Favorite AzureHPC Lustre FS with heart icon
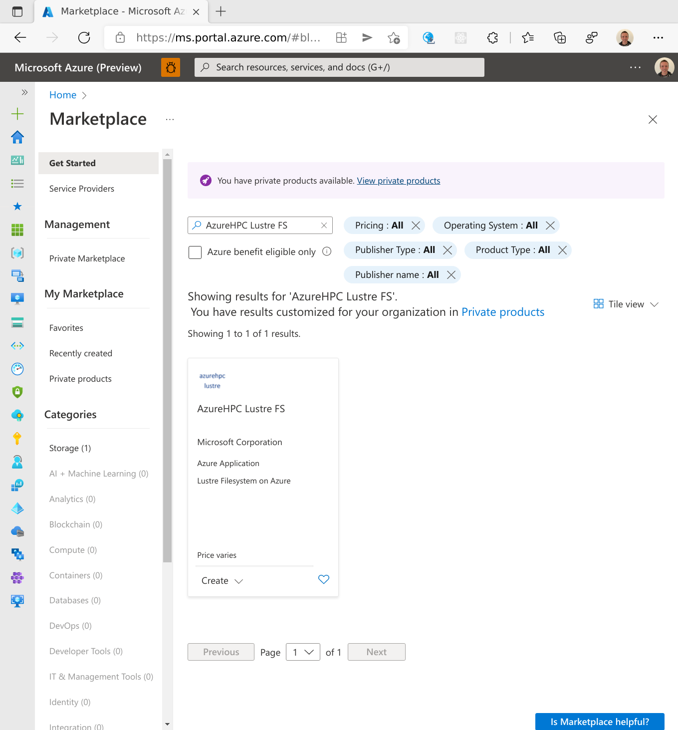678x730 pixels. [324, 579]
